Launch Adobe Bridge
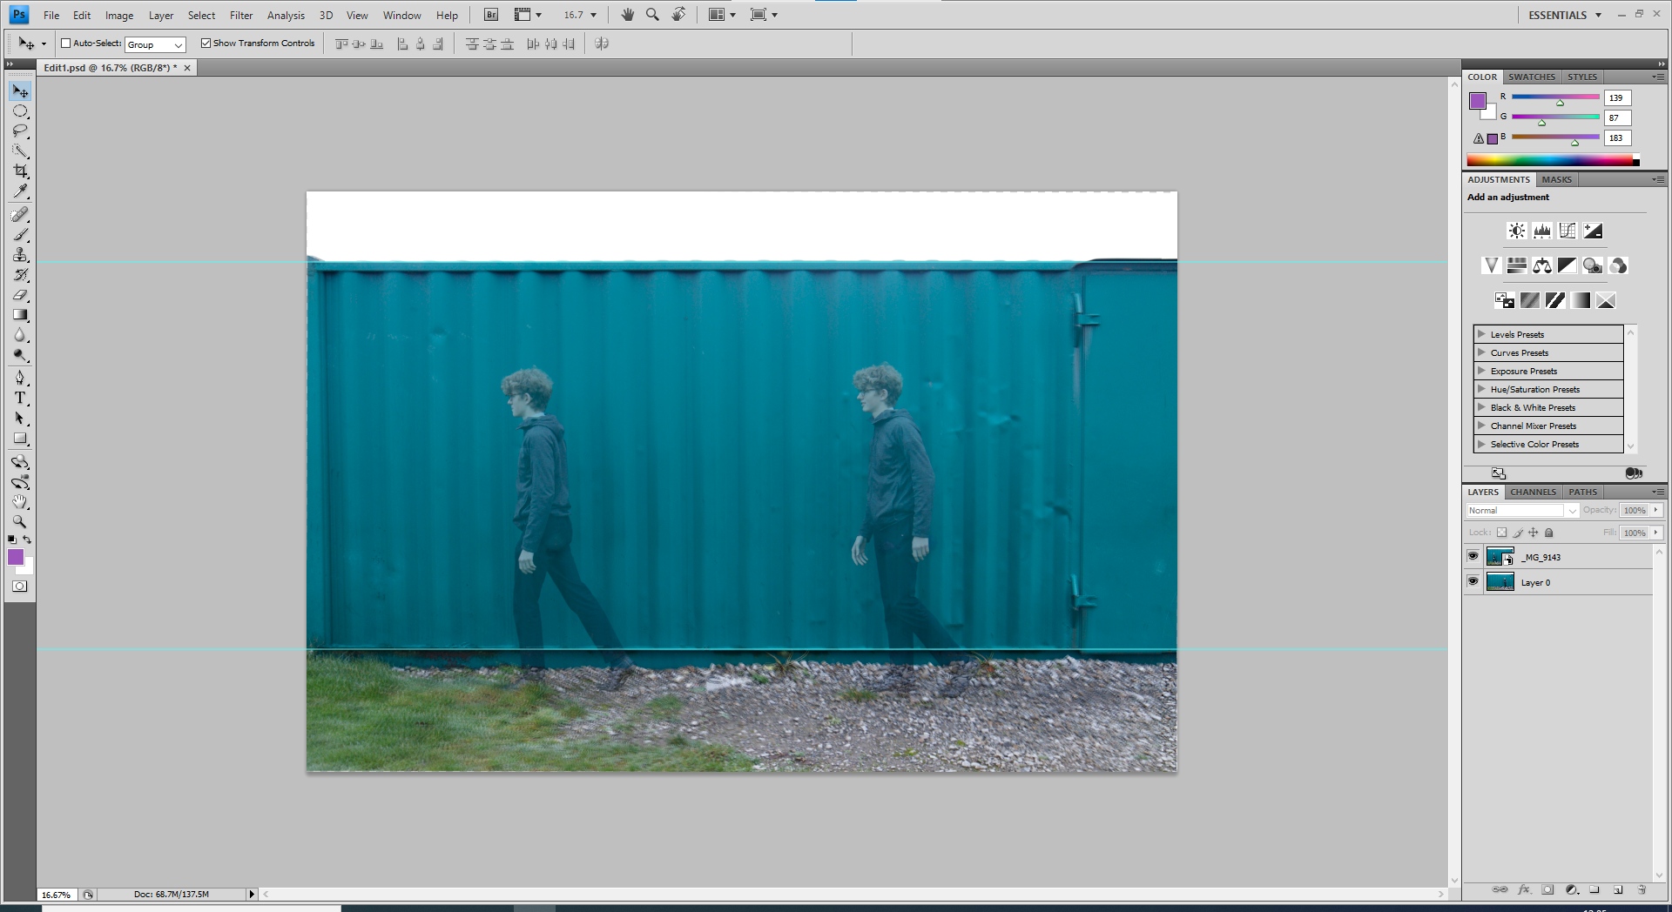 [491, 15]
